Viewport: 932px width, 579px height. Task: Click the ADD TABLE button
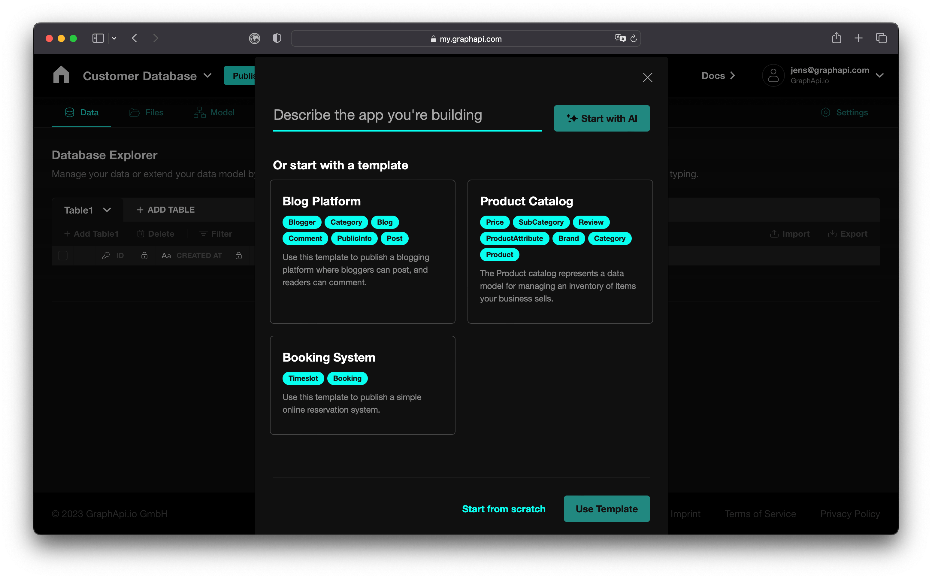point(165,209)
